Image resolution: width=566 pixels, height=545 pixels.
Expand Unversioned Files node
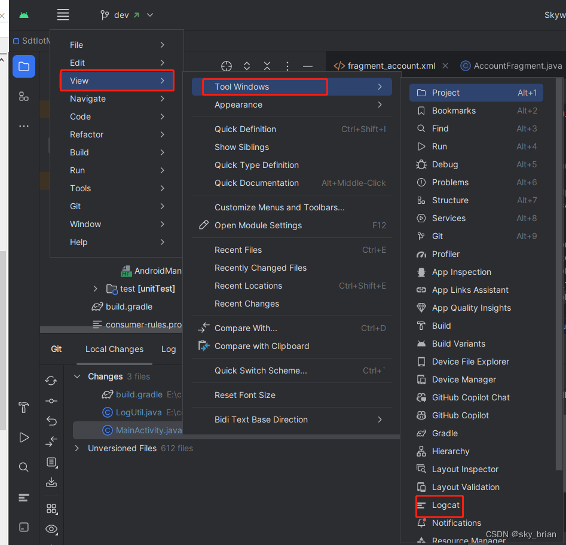tap(77, 448)
